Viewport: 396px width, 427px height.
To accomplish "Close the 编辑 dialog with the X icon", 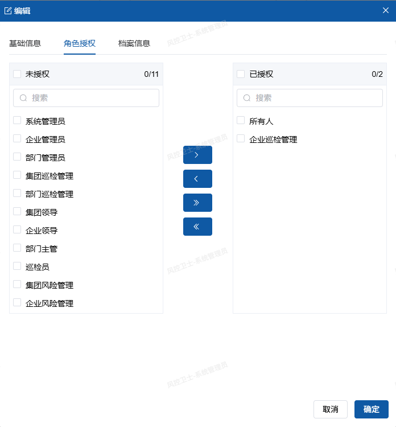I will click(385, 10).
